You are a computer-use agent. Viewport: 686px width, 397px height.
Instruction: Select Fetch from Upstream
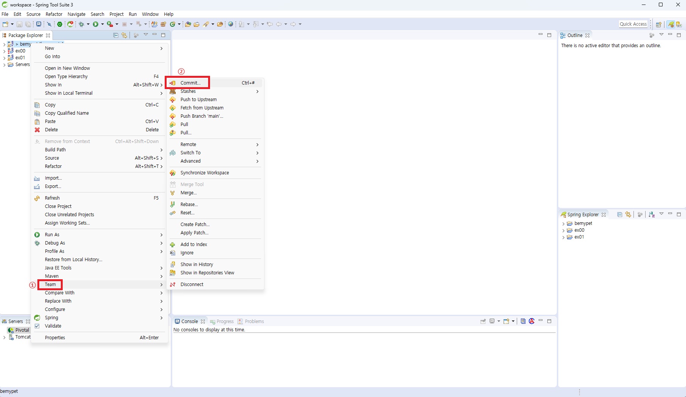pyautogui.click(x=215, y=108)
